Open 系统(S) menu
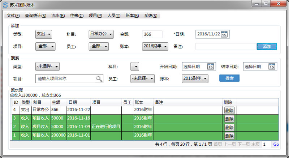The width and height of the screenshot is (289, 158). pyautogui.click(x=151, y=16)
